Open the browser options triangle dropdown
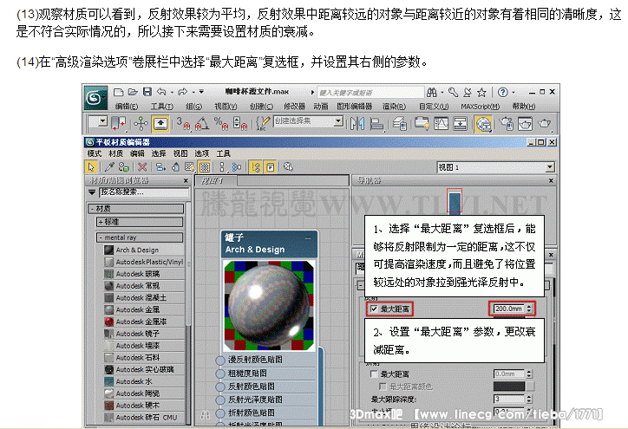This screenshot has height=429, width=628. [92, 192]
